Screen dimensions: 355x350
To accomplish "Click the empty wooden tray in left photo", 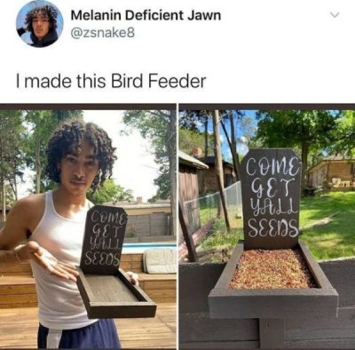I will 115,291.
